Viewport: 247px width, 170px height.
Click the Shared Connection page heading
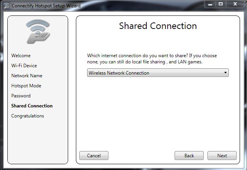pos(158,26)
